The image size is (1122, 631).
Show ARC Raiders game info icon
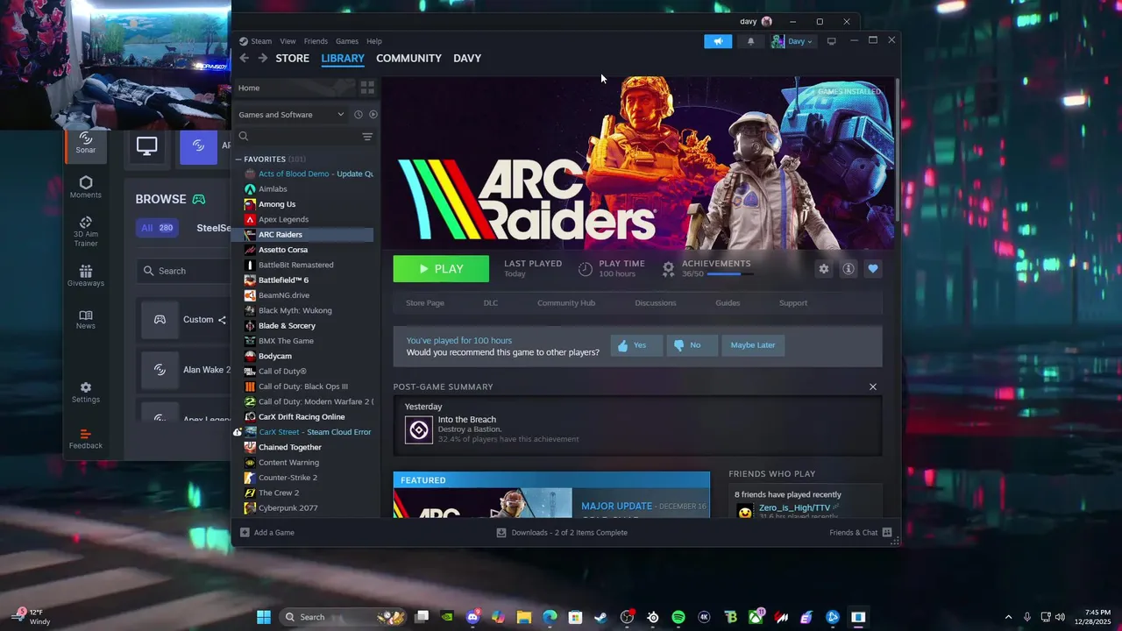click(x=849, y=269)
